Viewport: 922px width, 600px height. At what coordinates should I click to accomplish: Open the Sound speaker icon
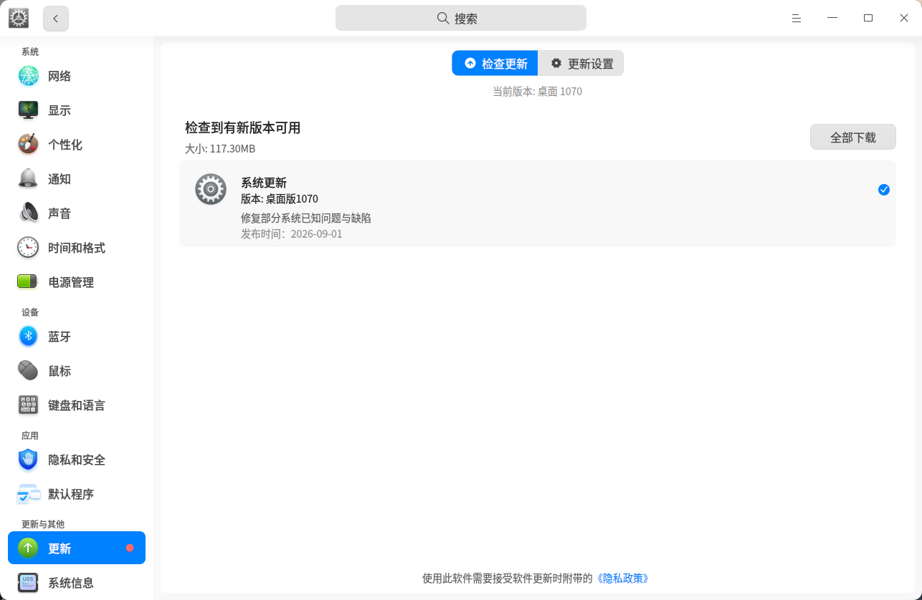(x=28, y=213)
